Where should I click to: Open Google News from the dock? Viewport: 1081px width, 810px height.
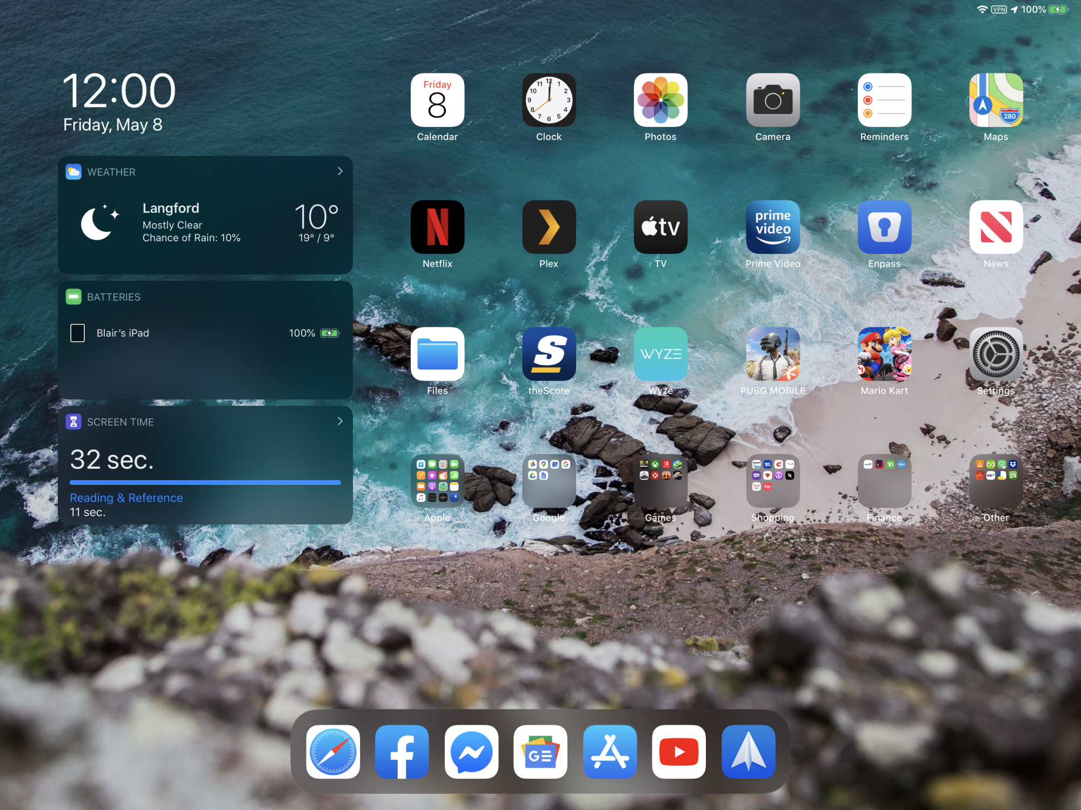pyautogui.click(x=540, y=752)
